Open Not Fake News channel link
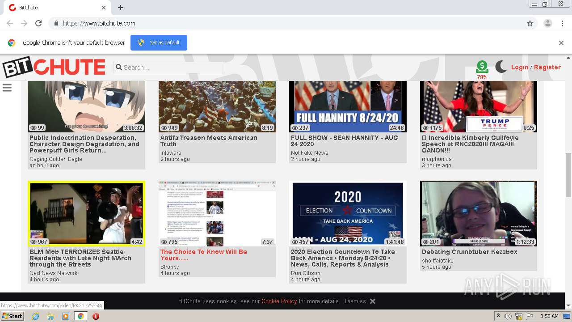The height and width of the screenshot is (322, 572). tap(310, 153)
